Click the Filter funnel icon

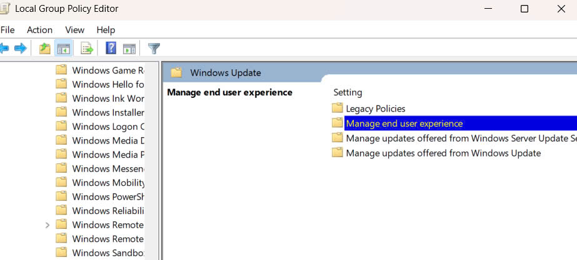[x=154, y=48]
